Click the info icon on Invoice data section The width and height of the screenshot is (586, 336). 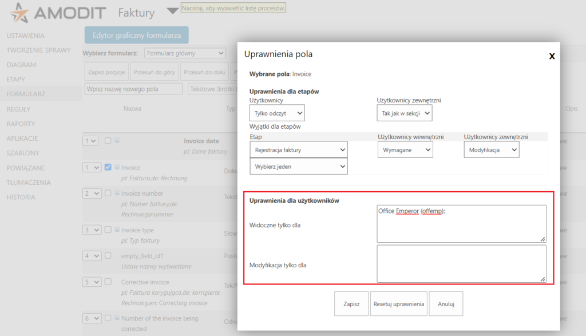pyautogui.click(x=117, y=140)
